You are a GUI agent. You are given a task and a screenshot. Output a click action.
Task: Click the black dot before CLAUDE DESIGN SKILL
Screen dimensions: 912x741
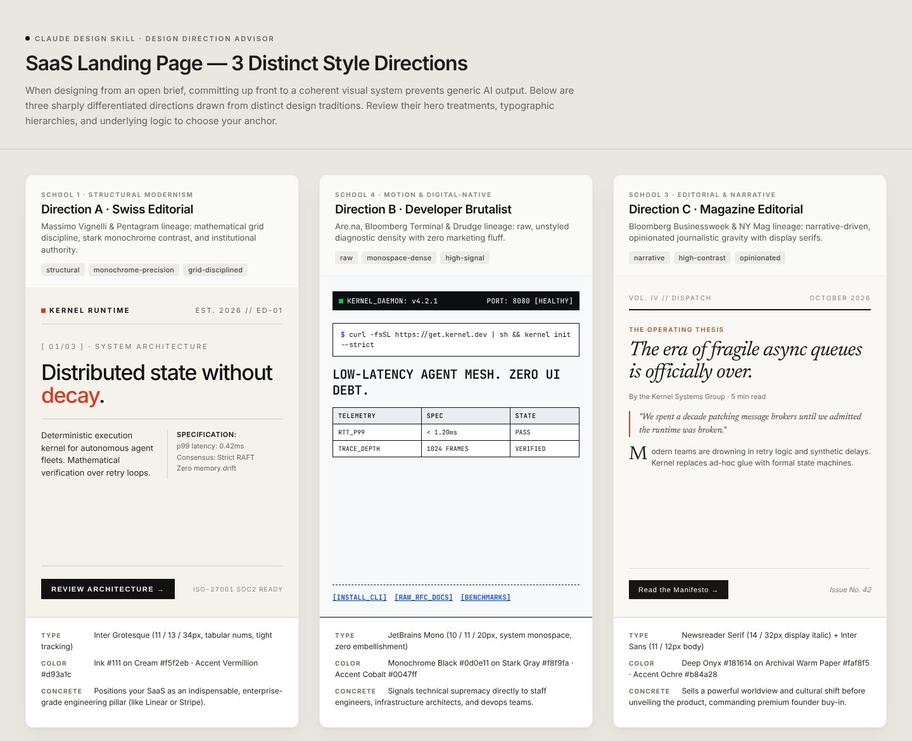28,39
